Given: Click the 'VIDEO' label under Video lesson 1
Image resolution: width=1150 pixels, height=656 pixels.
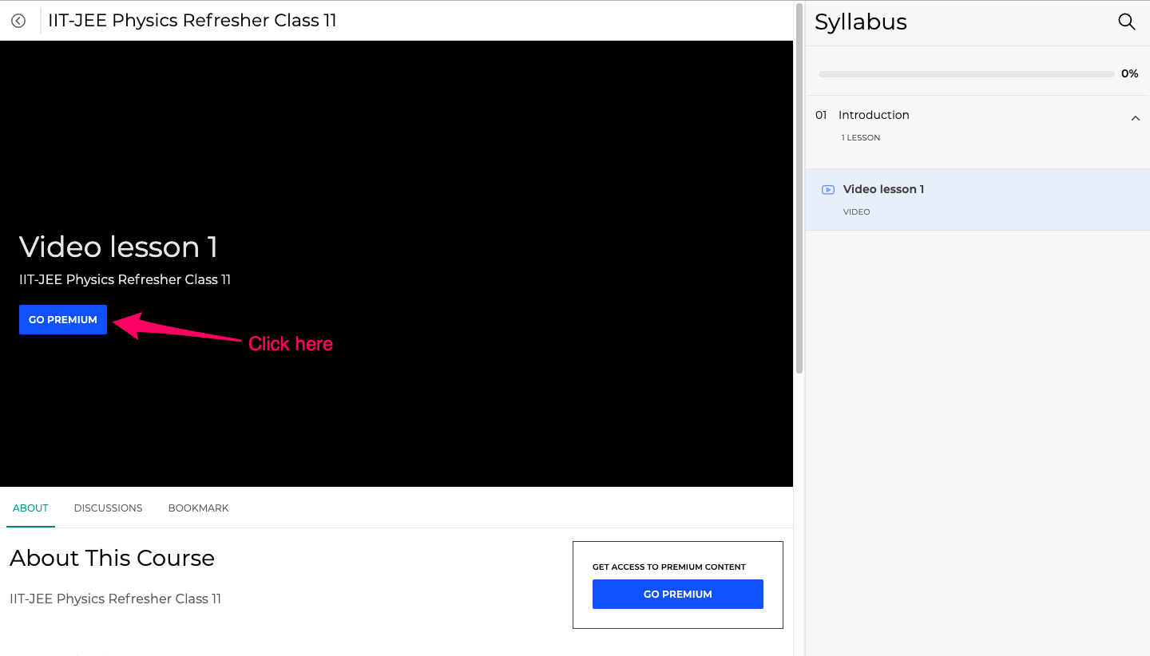Looking at the screenshot, I should point(856,212).
